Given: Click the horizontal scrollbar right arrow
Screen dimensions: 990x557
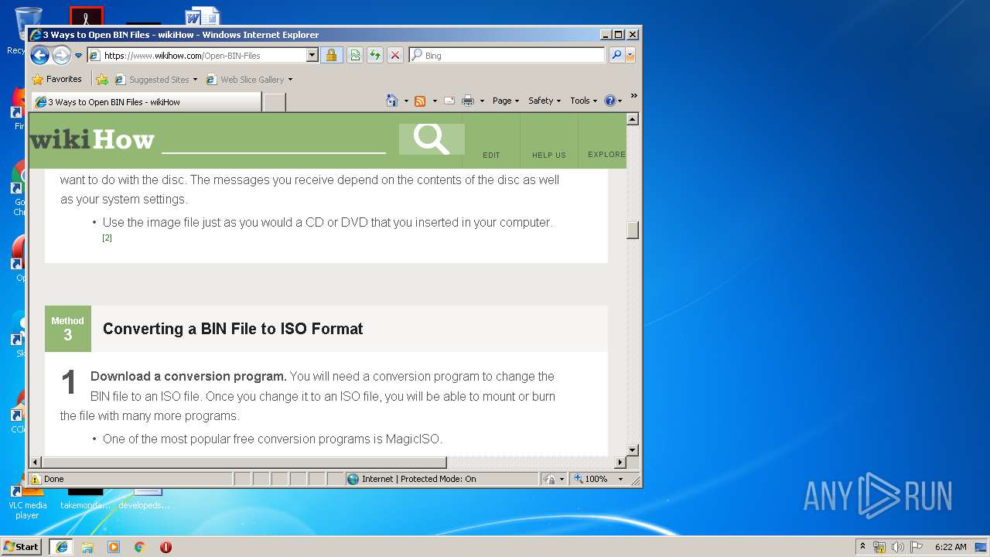Looking at the screenshot, I should tap(620, 463).
